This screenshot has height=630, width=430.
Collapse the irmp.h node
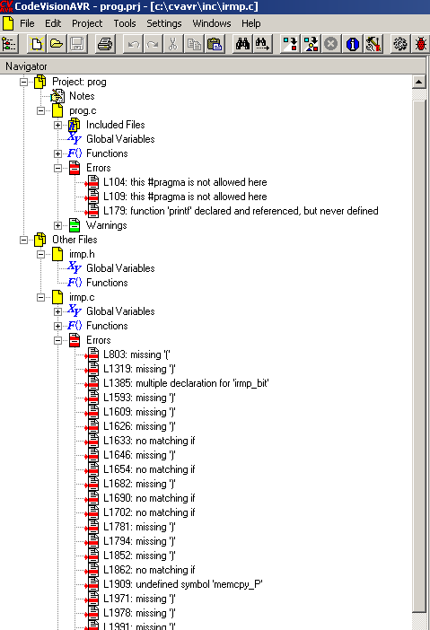[x=41, y=254]
